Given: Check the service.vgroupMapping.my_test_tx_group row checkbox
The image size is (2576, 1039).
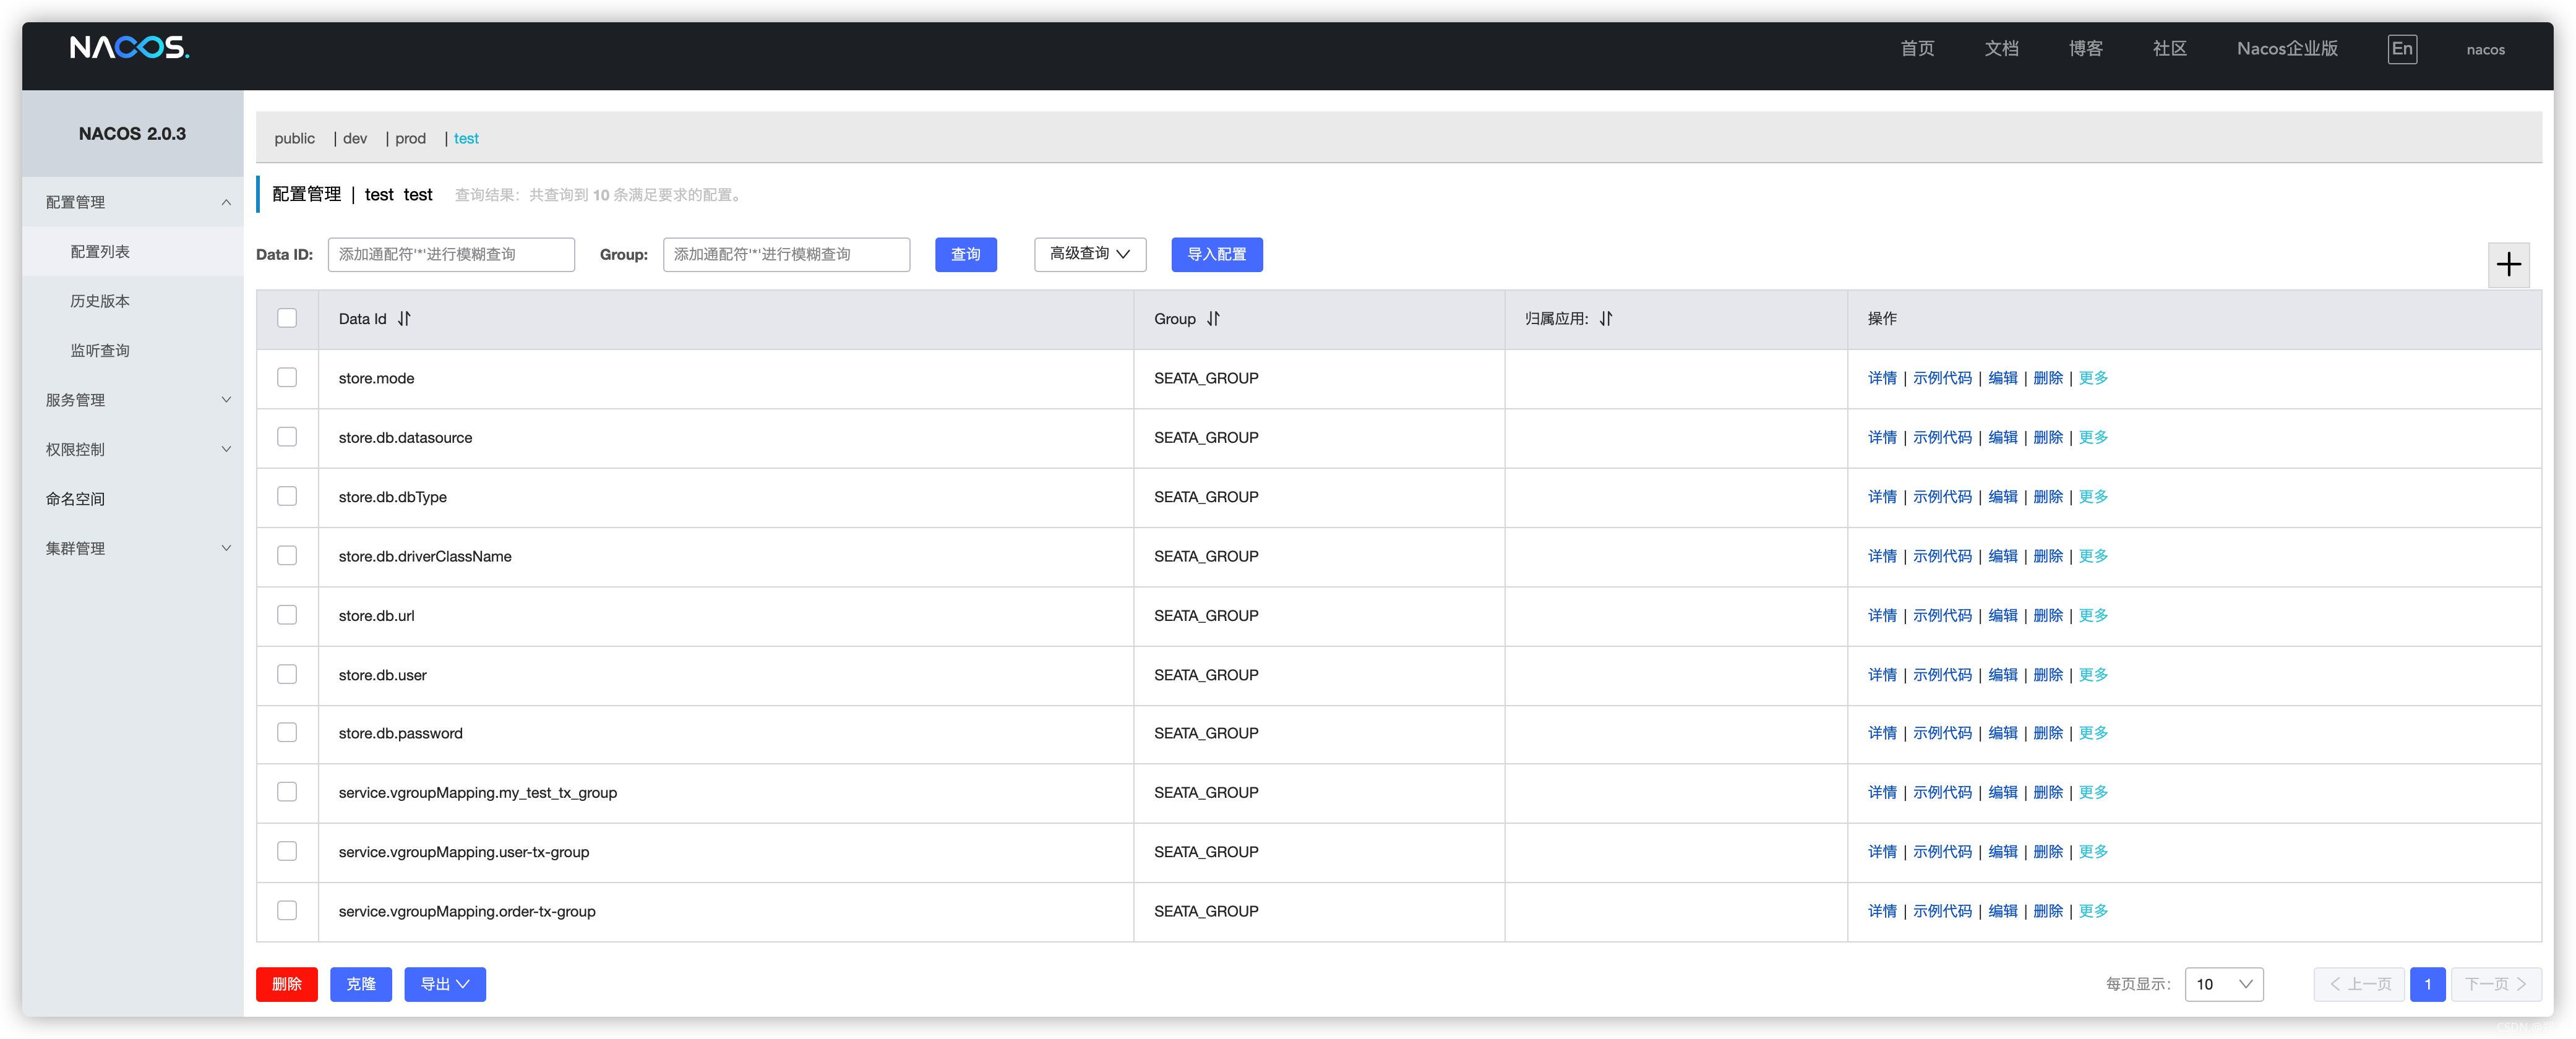Looking at the screenshot, I should pos(287,791).
